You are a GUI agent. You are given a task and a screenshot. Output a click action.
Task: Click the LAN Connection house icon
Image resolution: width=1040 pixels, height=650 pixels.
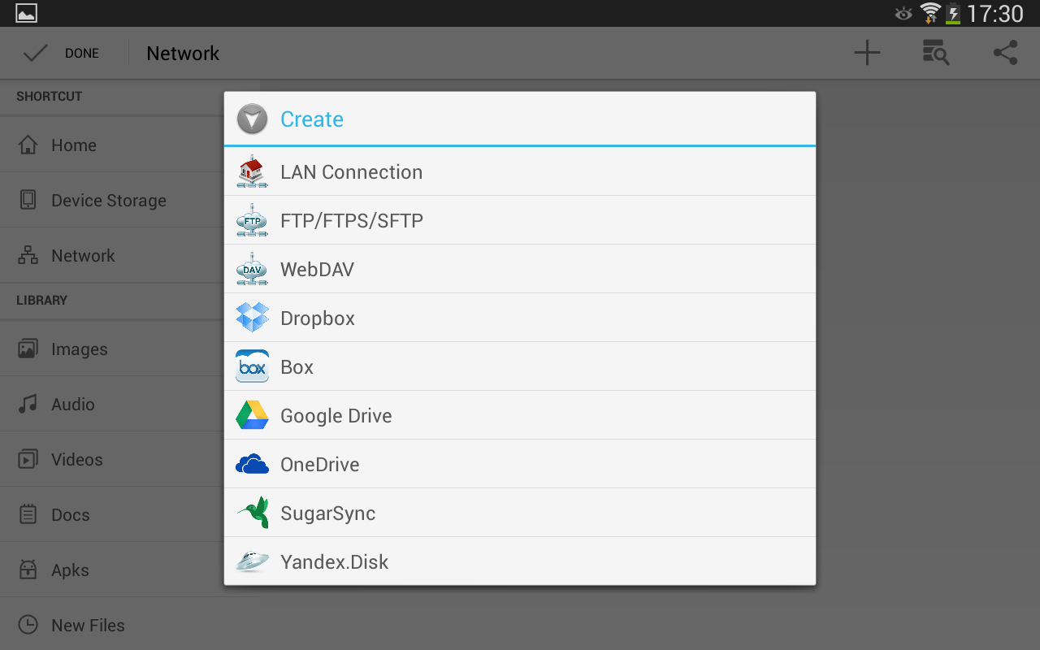(252, 171)
